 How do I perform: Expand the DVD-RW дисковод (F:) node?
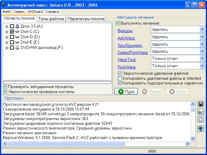[7, 48]
